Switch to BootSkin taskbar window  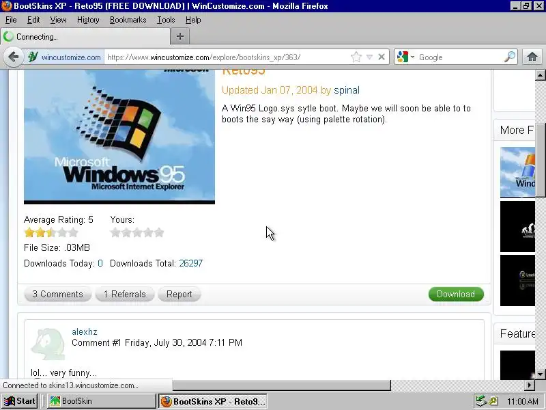[x=101, y=401]
